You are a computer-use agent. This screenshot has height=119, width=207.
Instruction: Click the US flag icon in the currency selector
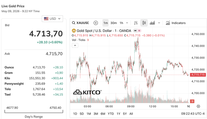[46, 19]
